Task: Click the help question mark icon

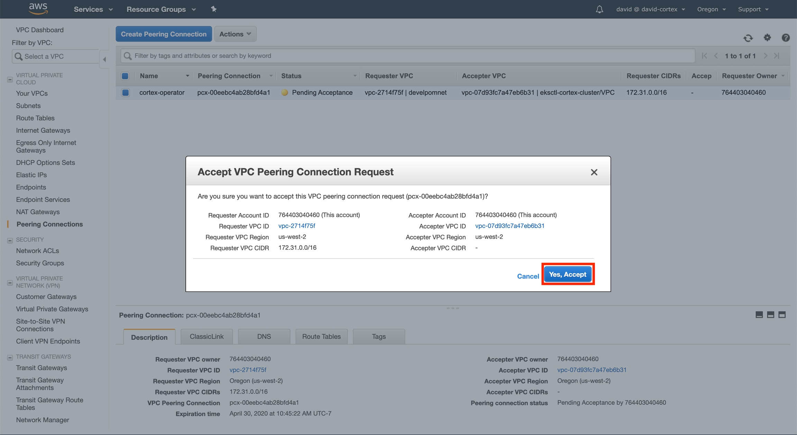Action: pos(786,37)
